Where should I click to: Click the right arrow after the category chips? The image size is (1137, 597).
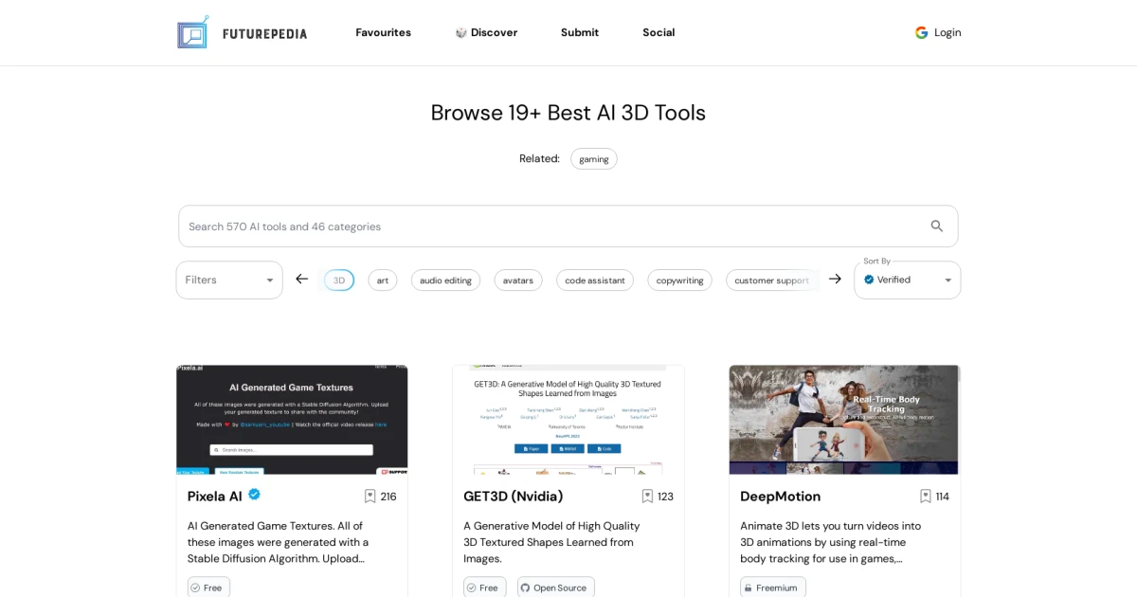tap(835, 279)
